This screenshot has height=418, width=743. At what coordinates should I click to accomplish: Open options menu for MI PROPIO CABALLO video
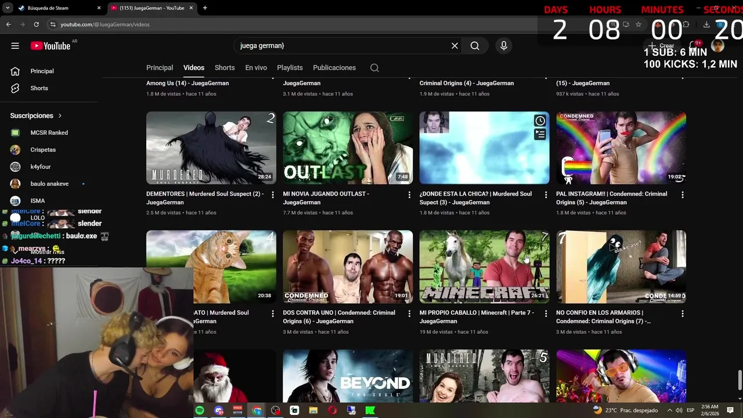pyautogui.click(x=546, y=313)
